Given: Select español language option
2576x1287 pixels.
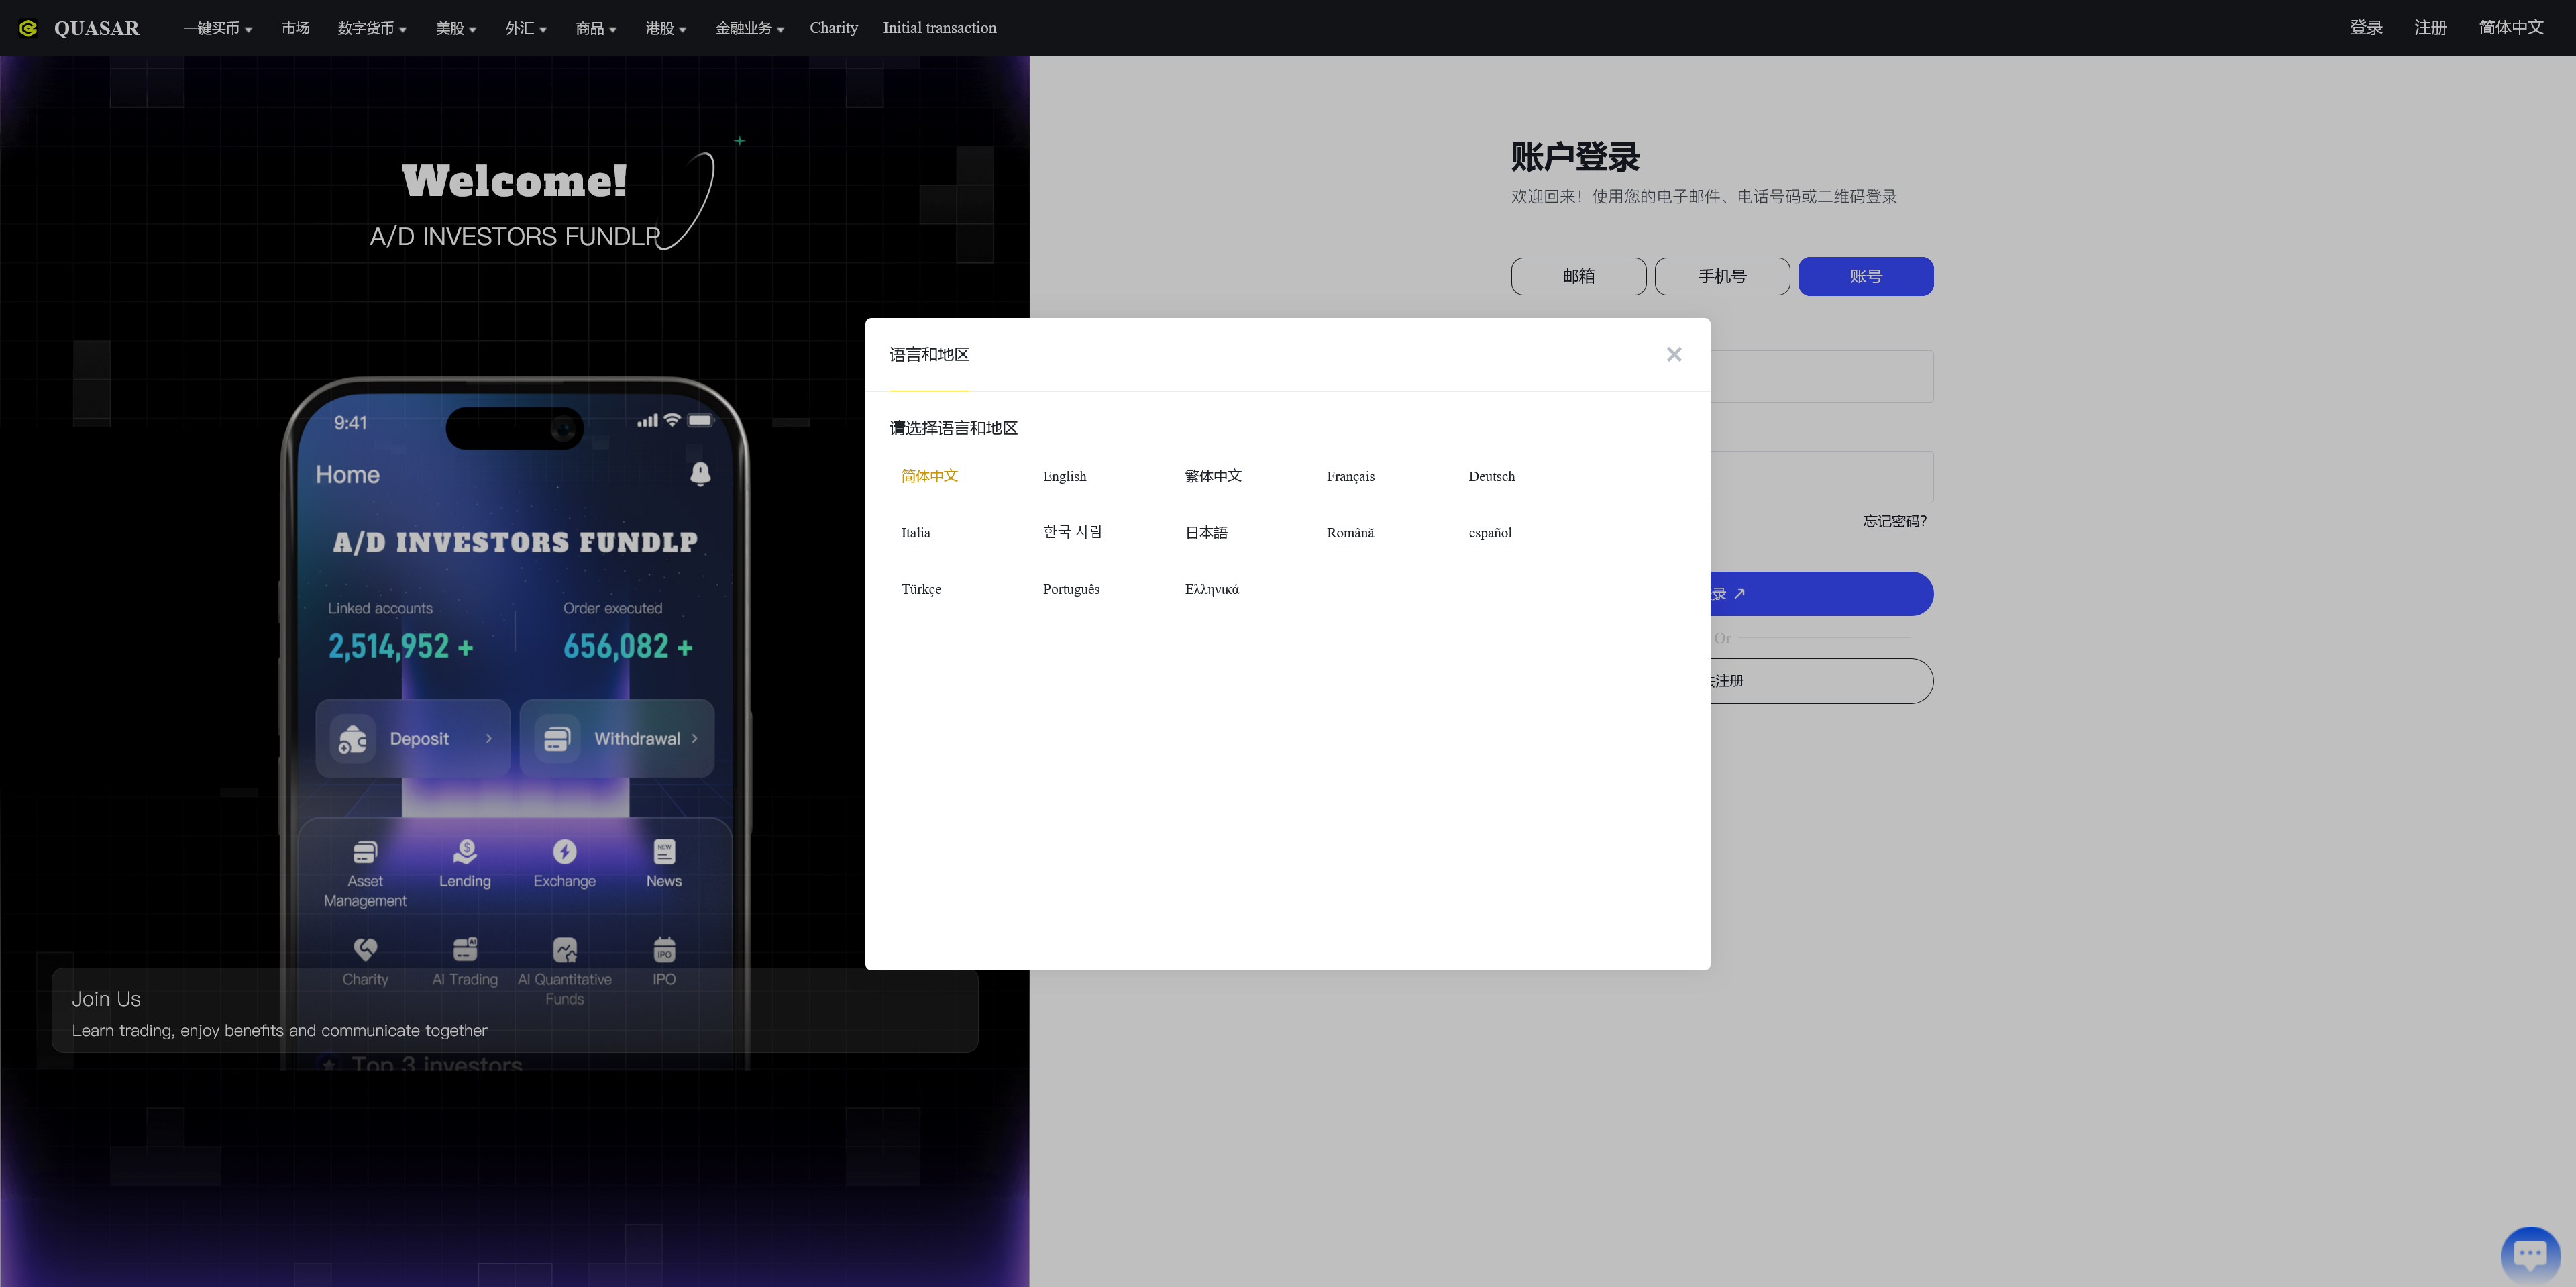Looking at the screenshot, I should tap(1490, 533).
